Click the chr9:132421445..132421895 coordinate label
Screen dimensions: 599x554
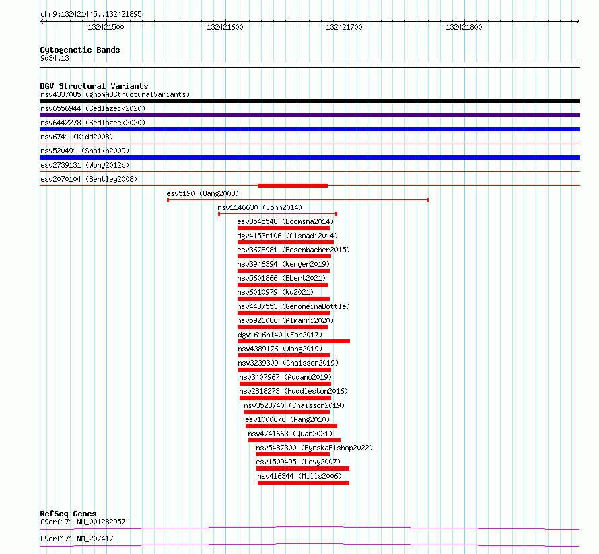(x=91, y=14)
